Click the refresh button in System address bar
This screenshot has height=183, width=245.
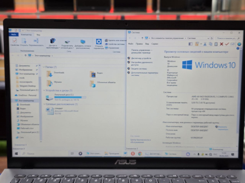pyautogui.click(x=212, y=38)
